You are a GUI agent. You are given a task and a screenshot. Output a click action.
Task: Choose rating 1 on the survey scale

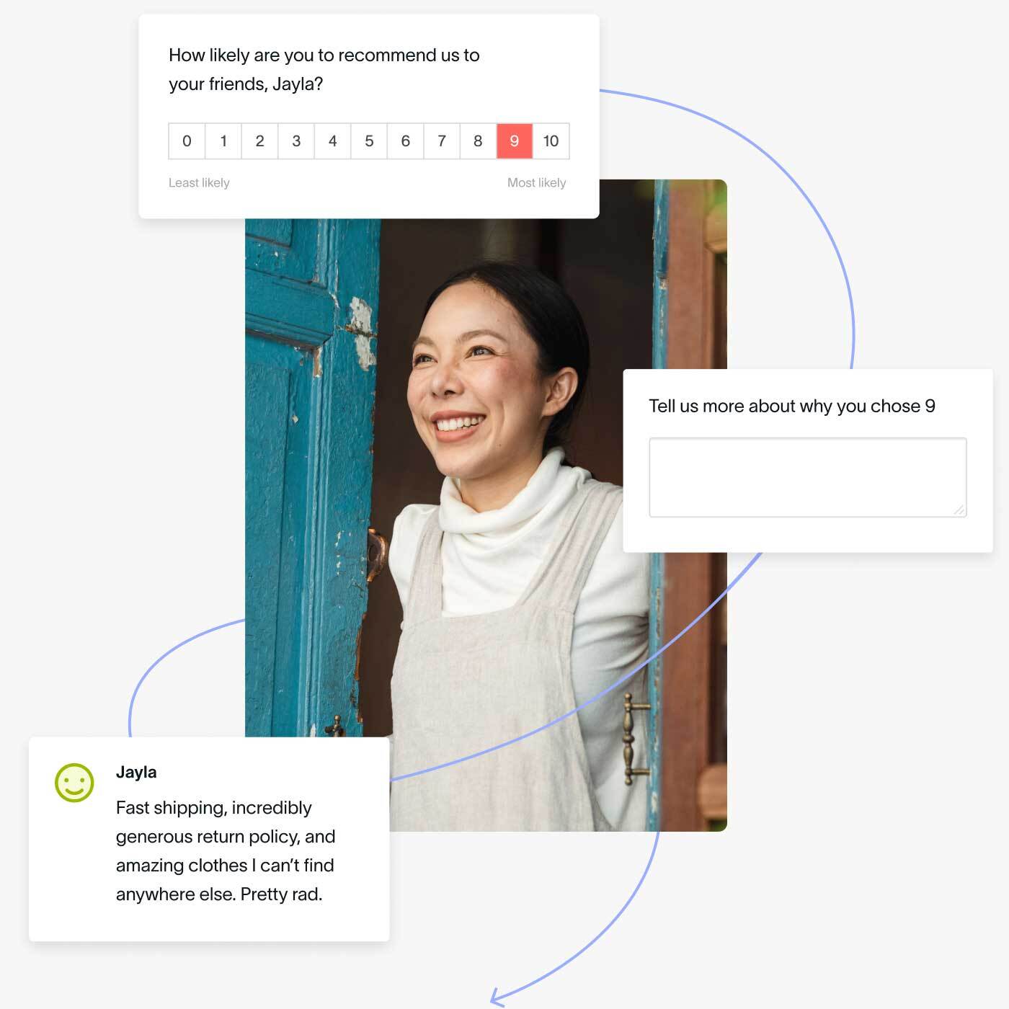pyautogui.click(x=223, y=141)
